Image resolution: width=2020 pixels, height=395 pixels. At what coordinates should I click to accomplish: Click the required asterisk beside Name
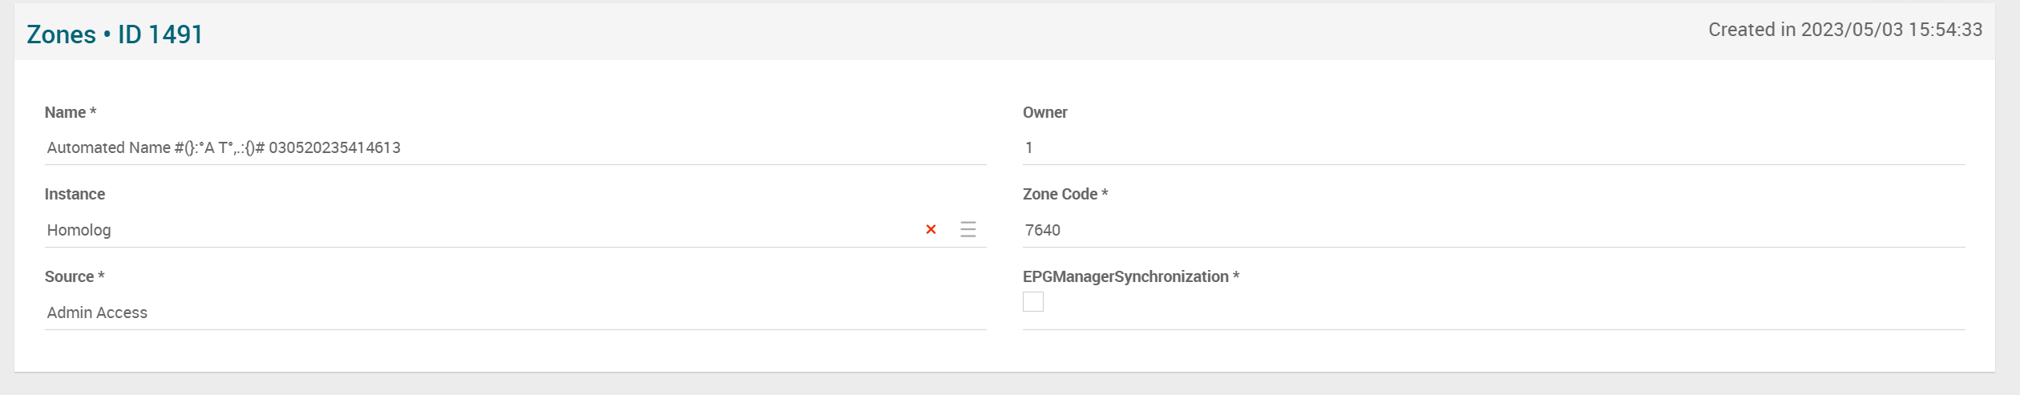93,112
